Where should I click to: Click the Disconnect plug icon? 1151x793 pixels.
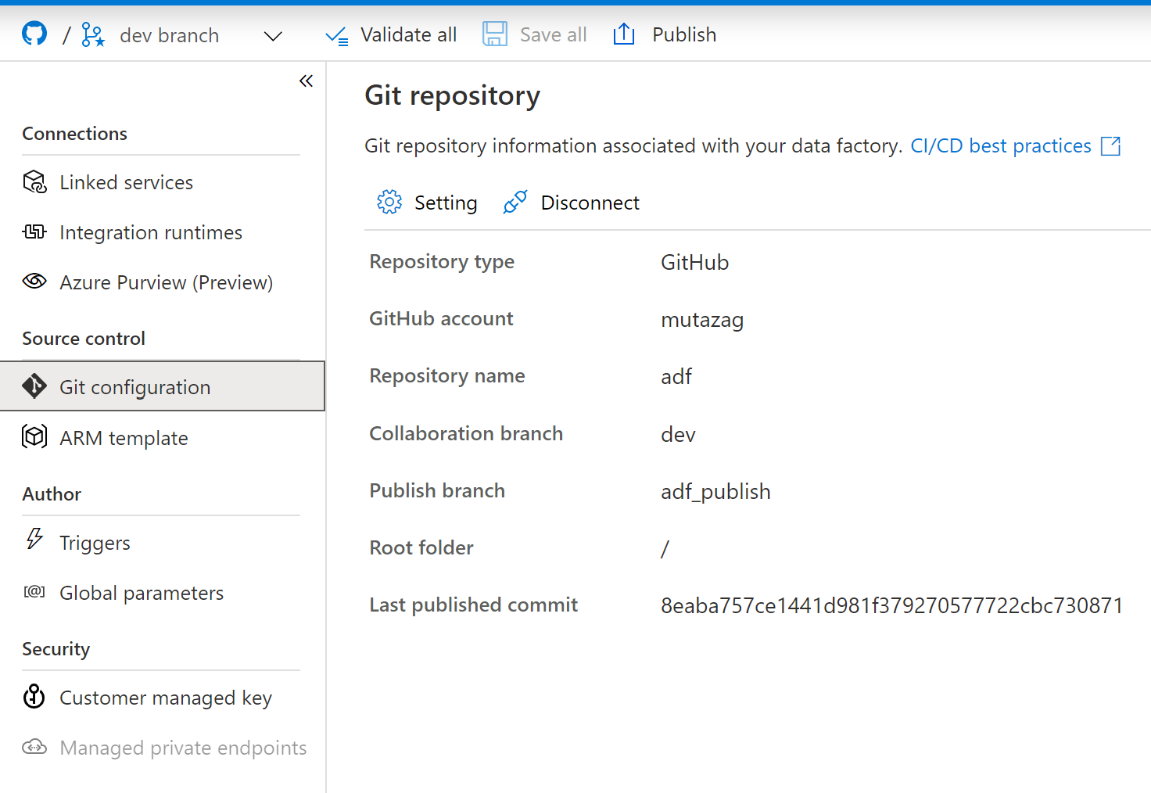click(x=515, y=202)
